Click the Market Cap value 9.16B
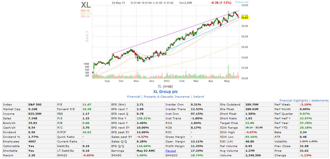Image resolution: width=330 pixels, height=159 pixels. pyautogui.click(x=32, y=109)
